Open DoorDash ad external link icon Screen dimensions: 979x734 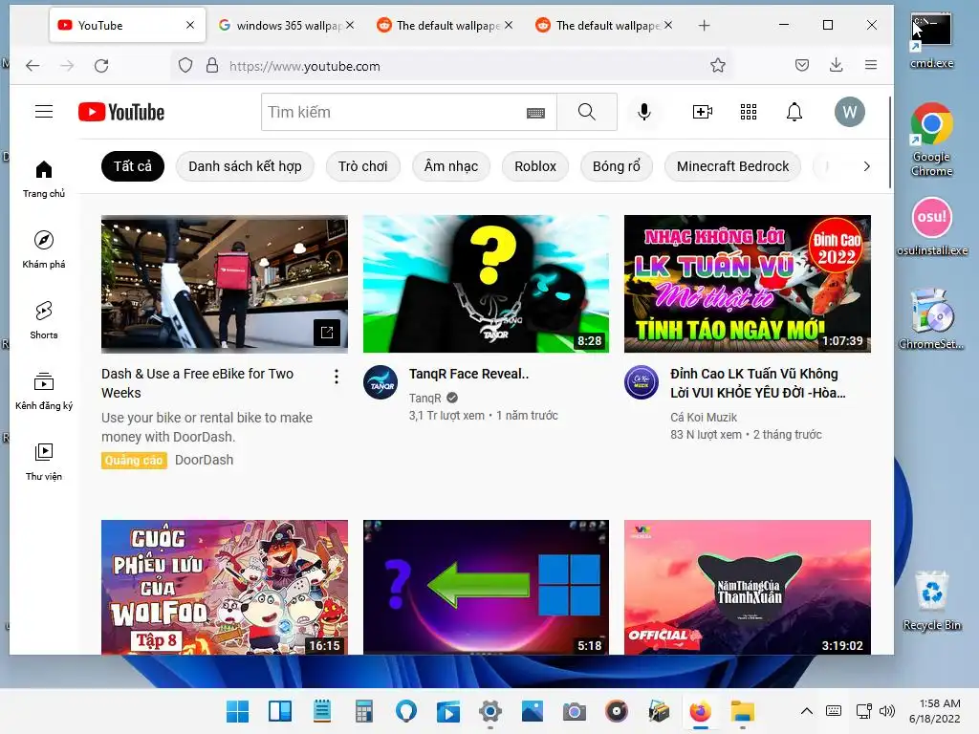327,332
